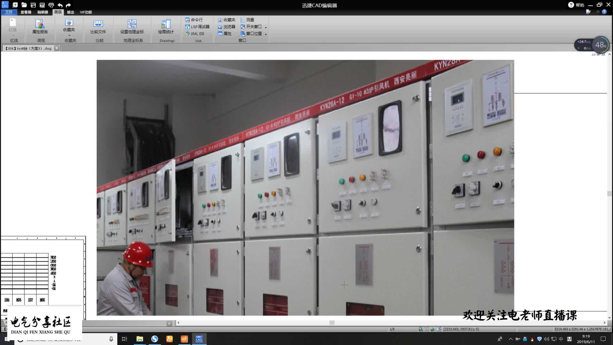The image size is (613, 345).
Task: Open 设置地理坐标 geographic coordinate settings
Action: pyautogui.click(x=132, y=26)
